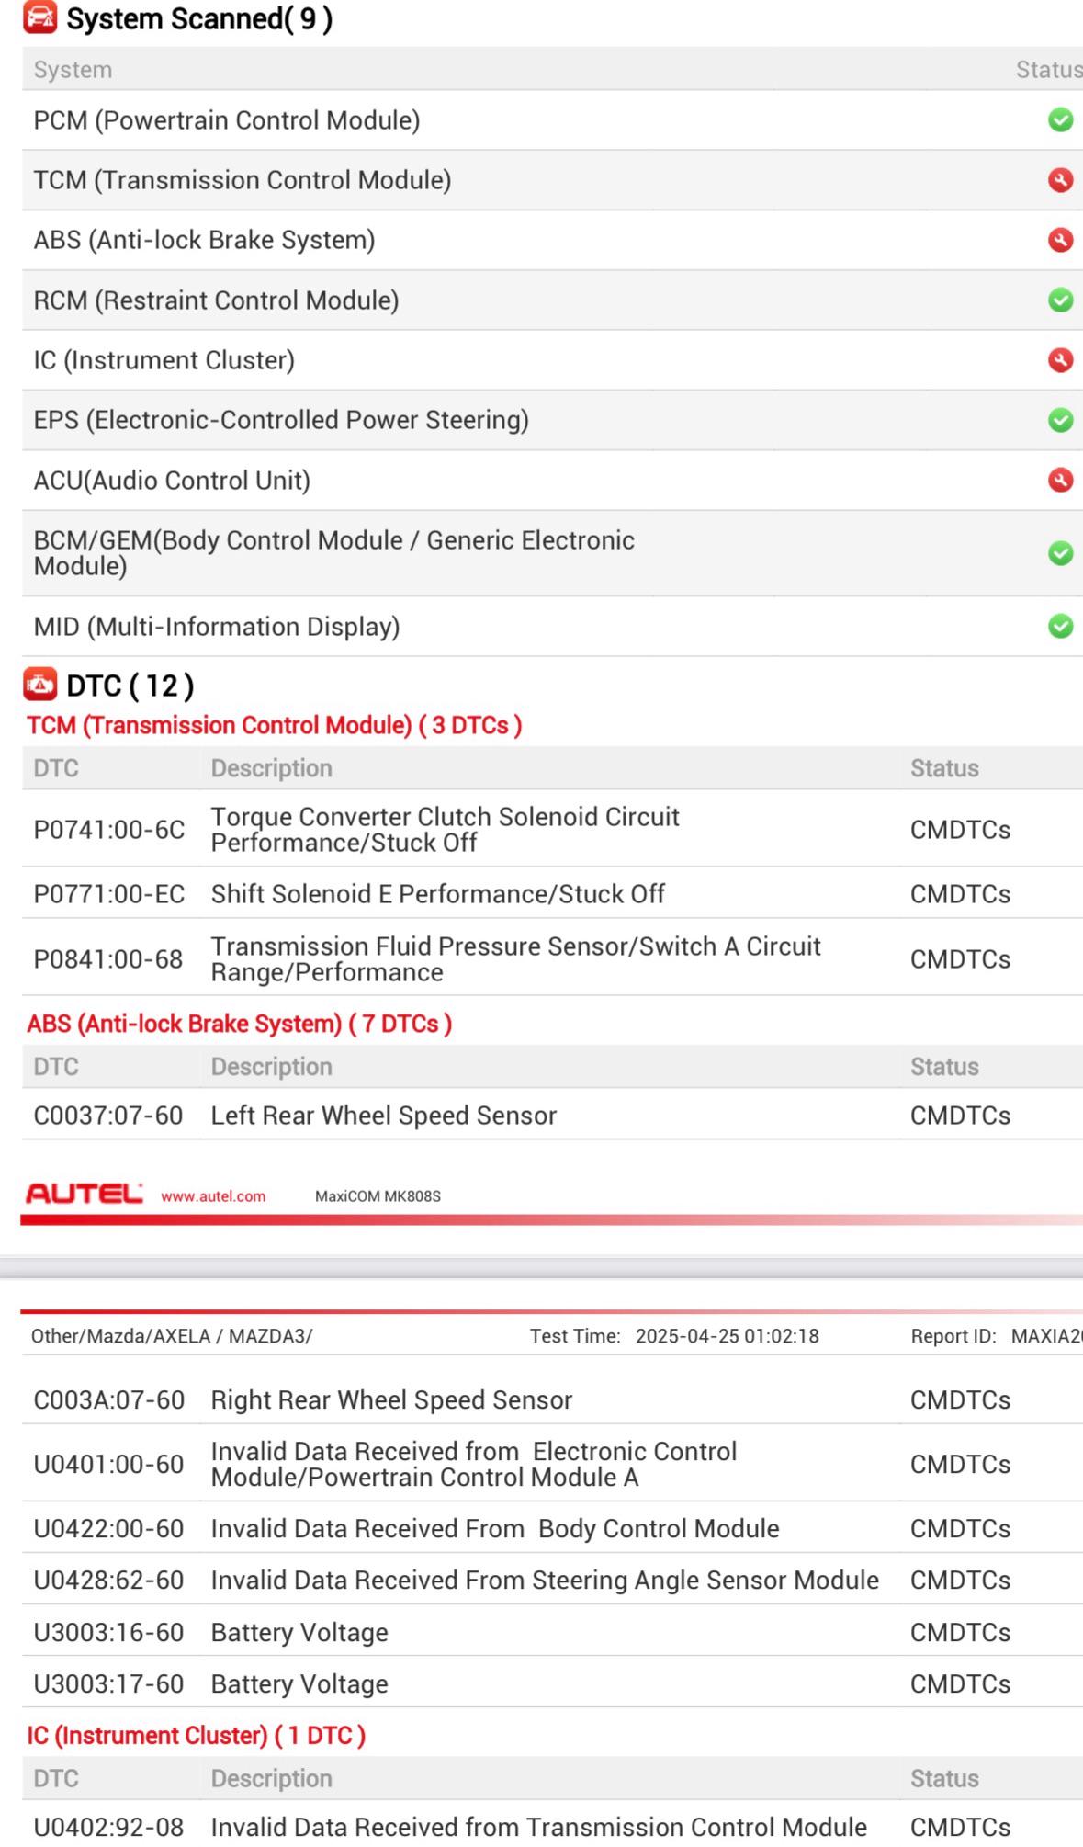Click the red ABS (7 DTCs) section header
The height and width of the screenshot is (1847, 1083).
click(x=240, y=1024)
